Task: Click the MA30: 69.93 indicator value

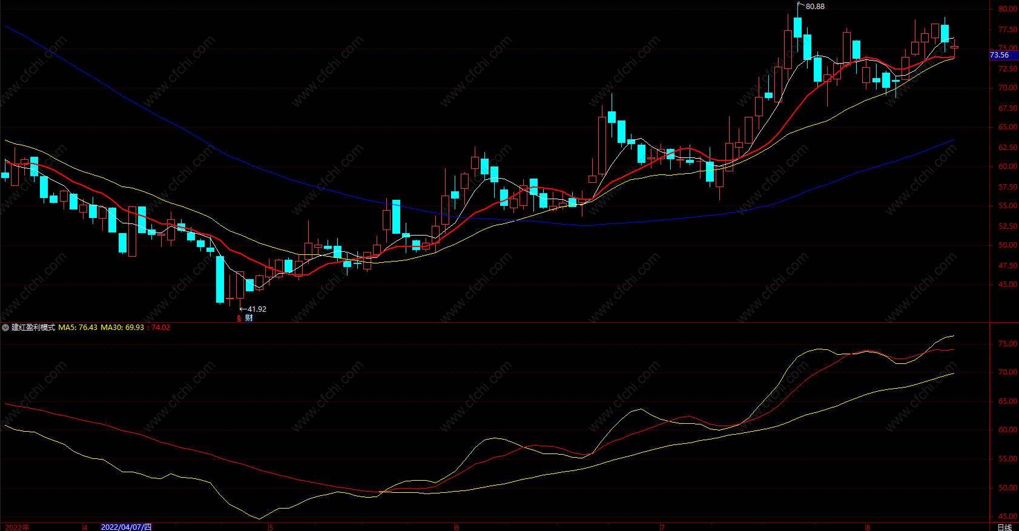Action: pos(122,328)
